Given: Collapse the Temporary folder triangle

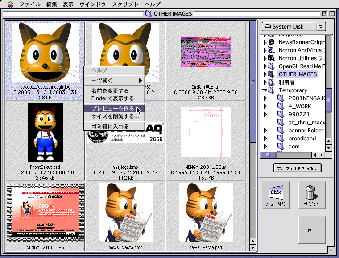Looking at the screenshot, I should [x=265, y=90].
